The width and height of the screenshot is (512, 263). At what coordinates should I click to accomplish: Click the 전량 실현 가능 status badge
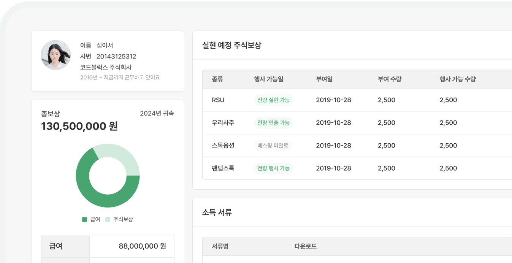click(273, 100)
